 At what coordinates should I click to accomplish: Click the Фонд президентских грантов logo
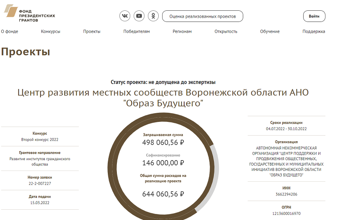coord(29,13)
